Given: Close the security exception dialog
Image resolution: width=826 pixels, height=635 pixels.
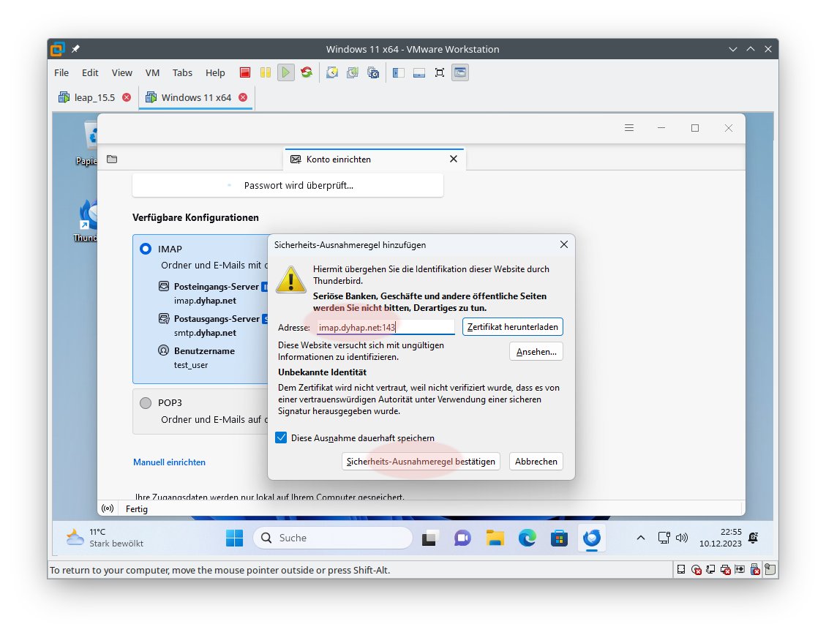Looking at the screenshot, I should (563, 244).
